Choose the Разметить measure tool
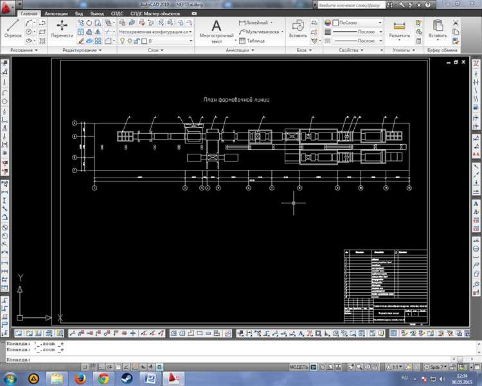Screen dimensions: 482x386 click(399, 30)
